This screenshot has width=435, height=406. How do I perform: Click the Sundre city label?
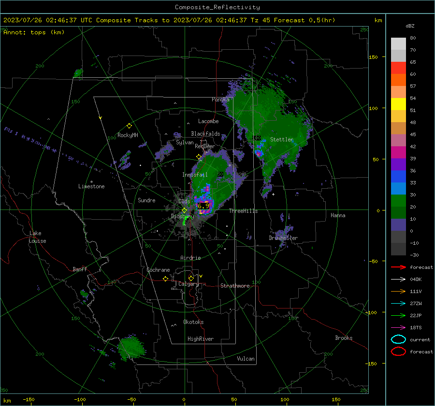146,200
